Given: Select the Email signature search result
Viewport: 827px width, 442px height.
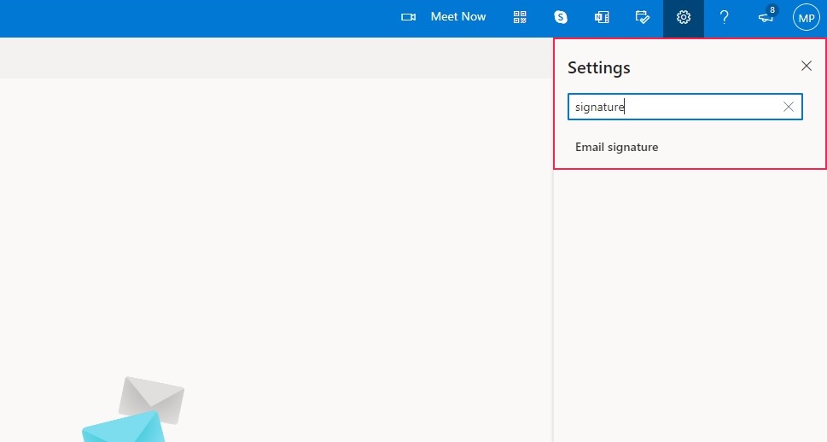Looking at the screenshot, I should [616, 147].
